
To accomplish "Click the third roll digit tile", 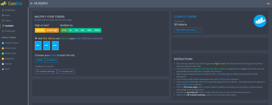I will (55, 46).
